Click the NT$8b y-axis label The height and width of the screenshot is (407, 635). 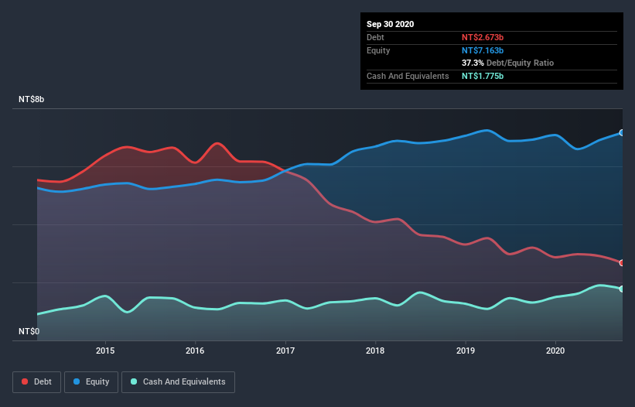pyautogui.click(x=31, y=99)
